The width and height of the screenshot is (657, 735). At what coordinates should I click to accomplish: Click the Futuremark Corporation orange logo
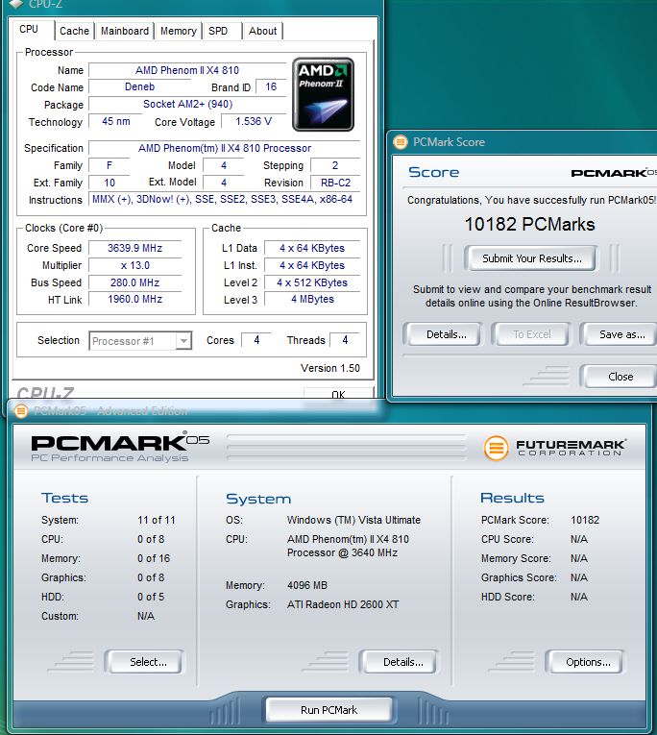point(496,447)
